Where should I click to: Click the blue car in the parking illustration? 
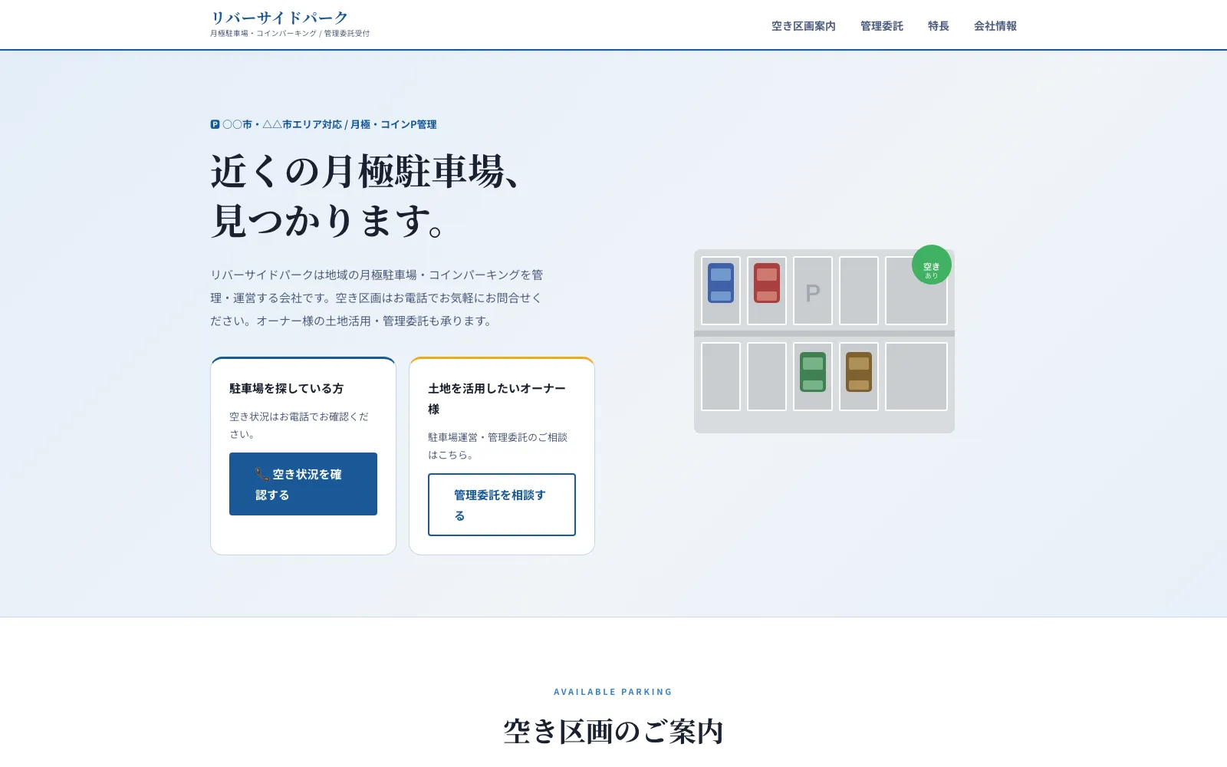721,283
